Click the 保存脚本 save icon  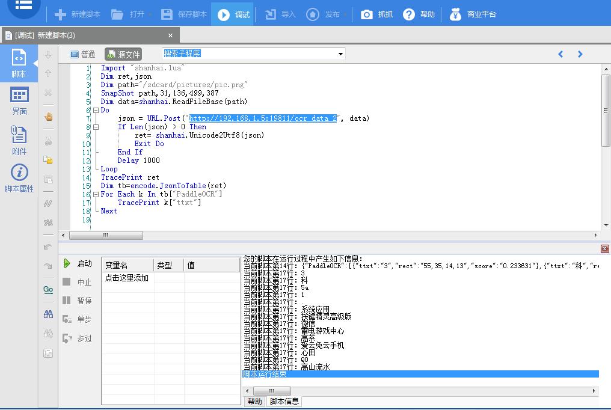click(167, 14)
